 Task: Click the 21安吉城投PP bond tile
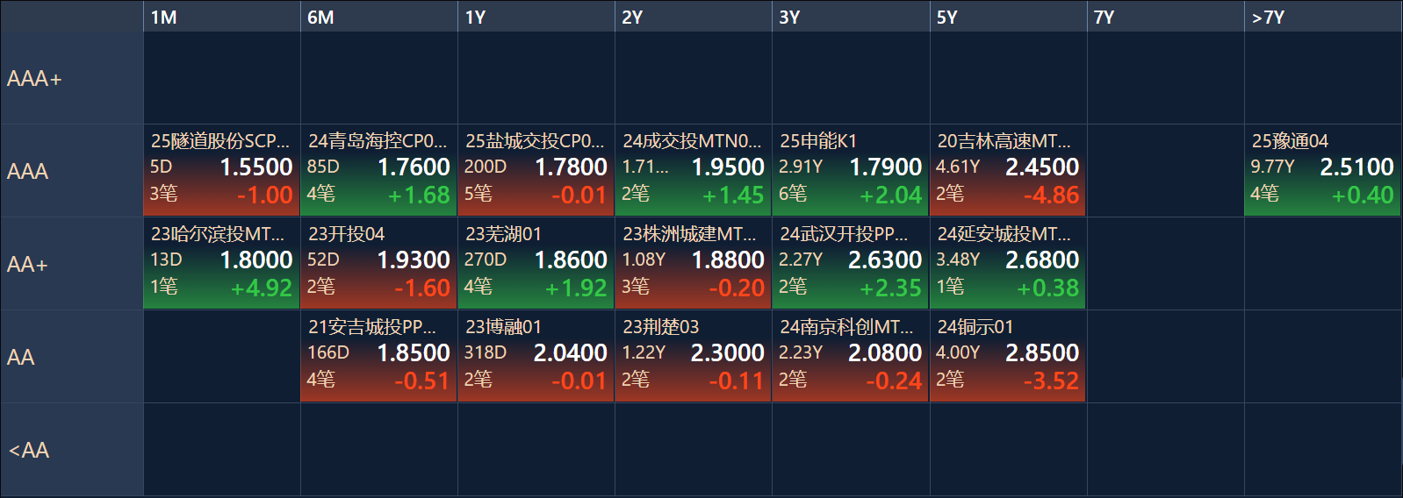378,357
